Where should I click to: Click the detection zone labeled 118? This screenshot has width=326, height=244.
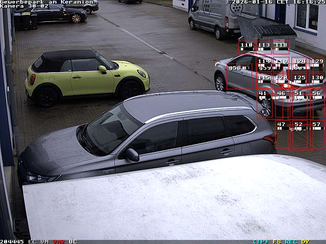[x=281, y=48]
